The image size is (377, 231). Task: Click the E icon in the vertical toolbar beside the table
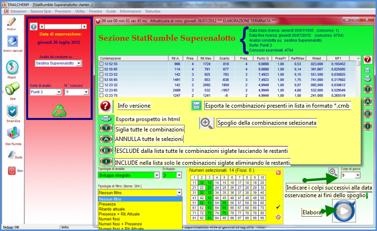(367, 114)
